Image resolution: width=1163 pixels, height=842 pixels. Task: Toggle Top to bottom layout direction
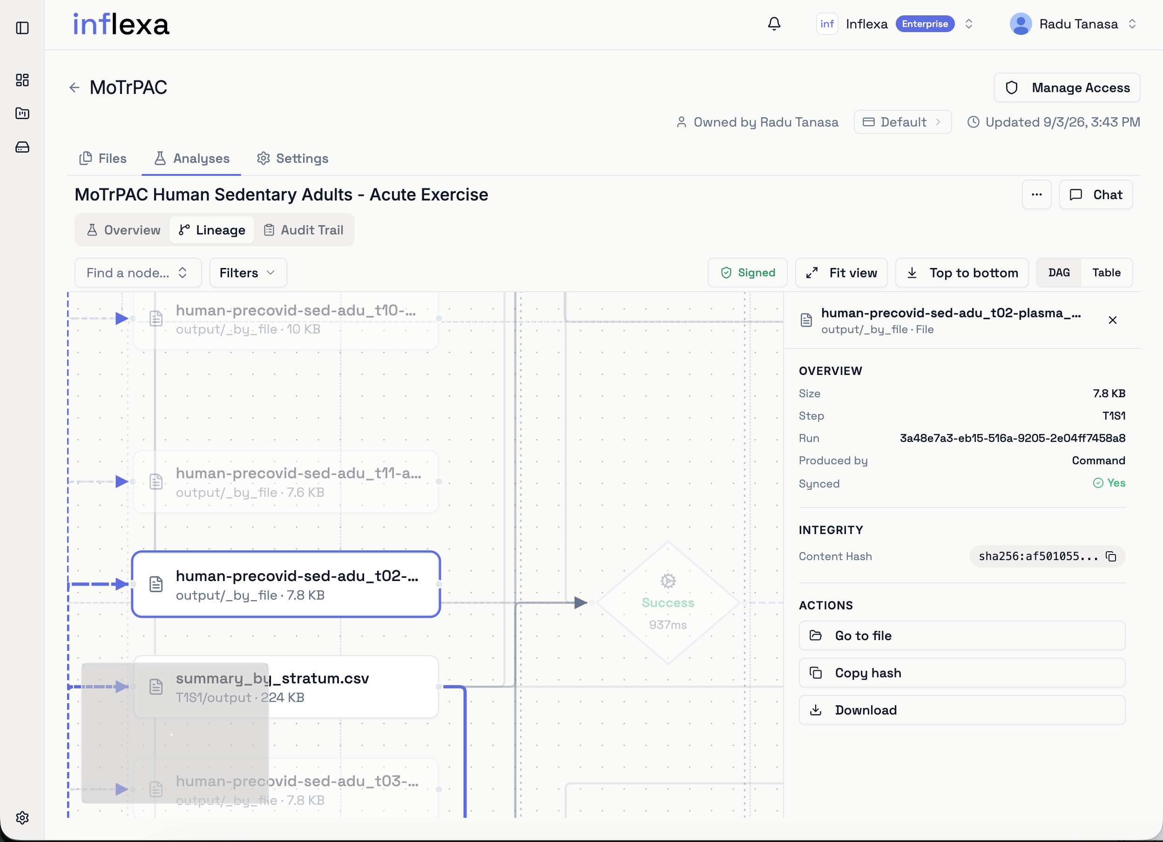[x=962, y=273]
